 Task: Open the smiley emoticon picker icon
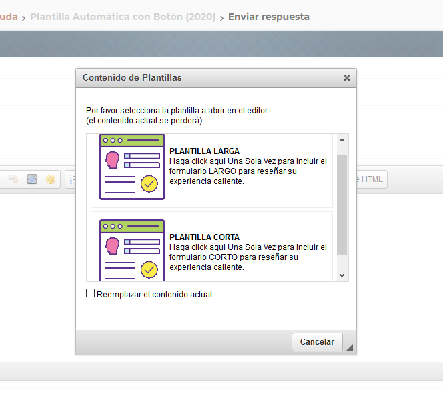click(51, 179)
